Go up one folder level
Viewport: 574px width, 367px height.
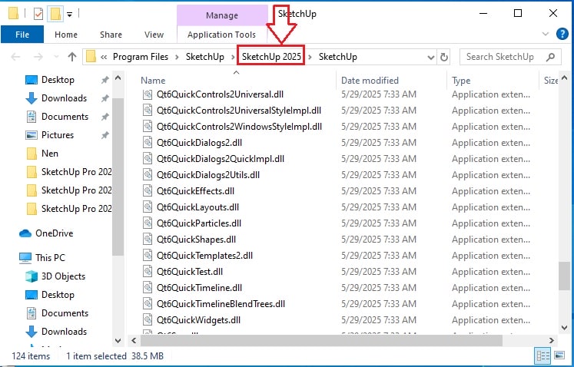[x=72, y=57]
